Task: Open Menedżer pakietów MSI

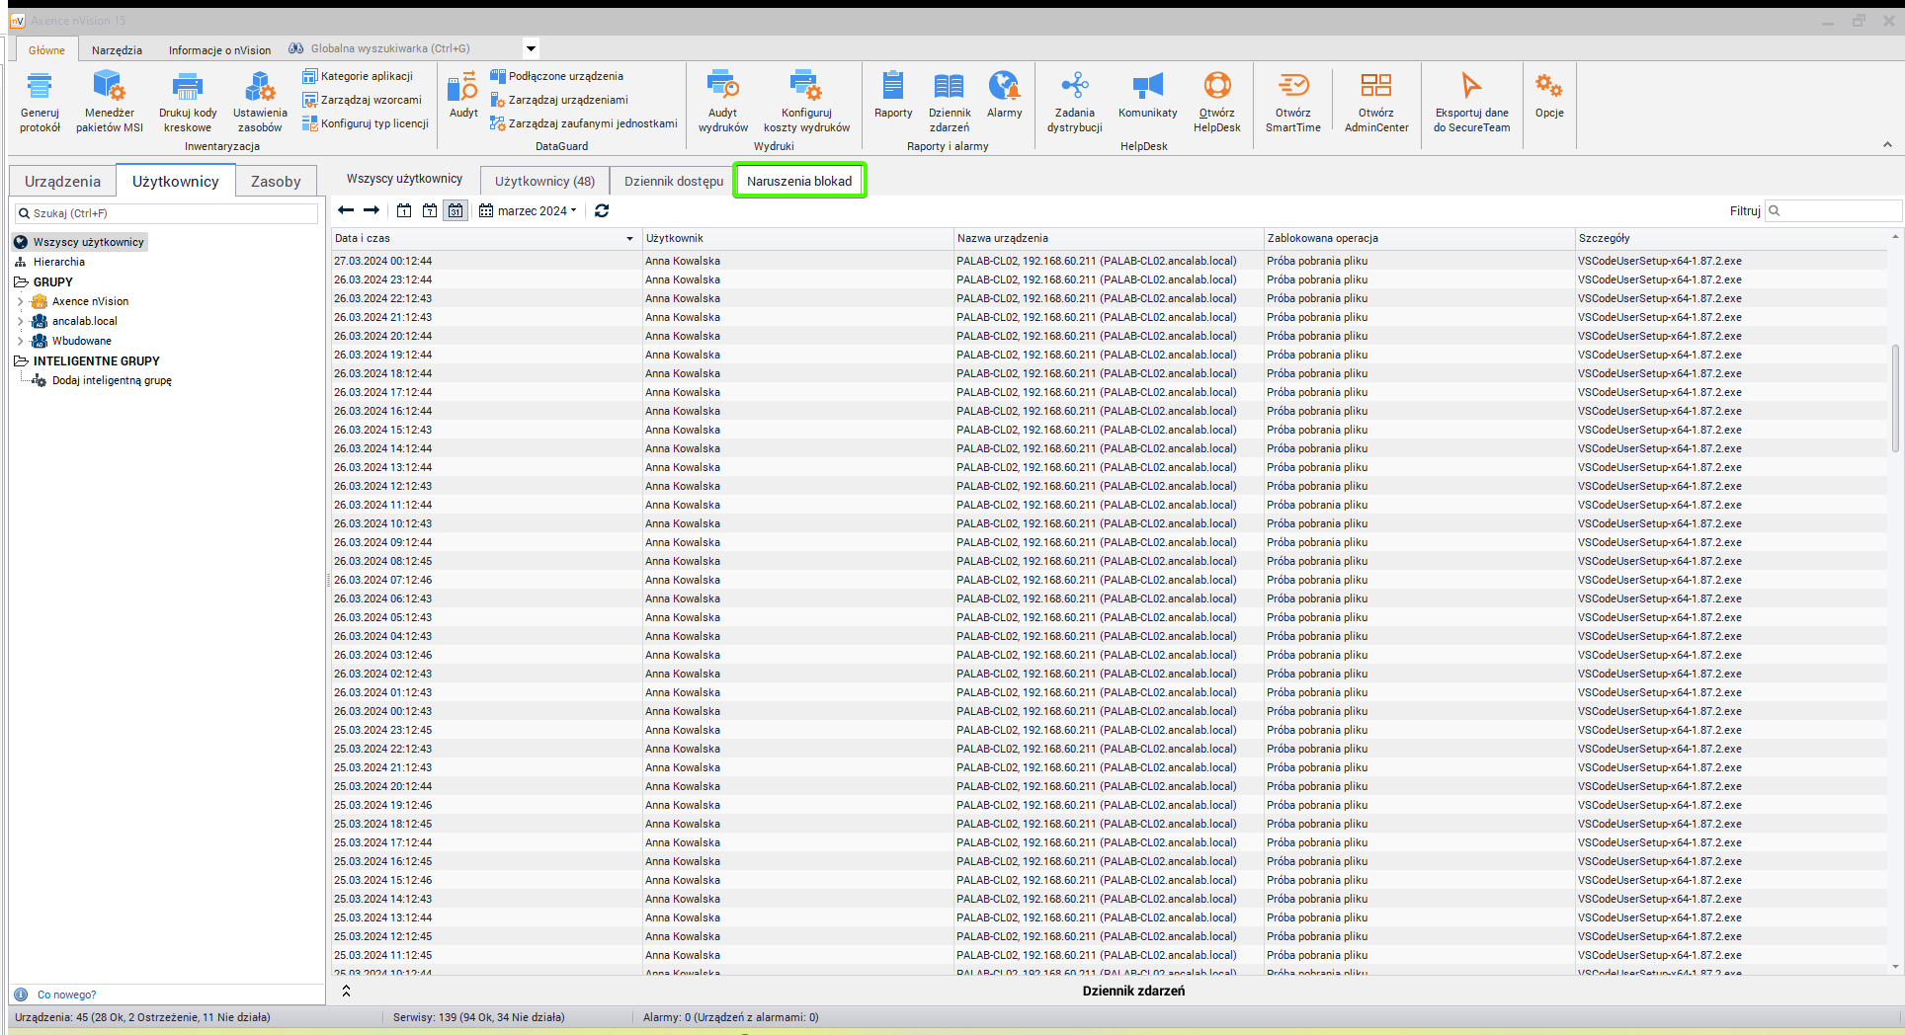Action: coord(109,101)
